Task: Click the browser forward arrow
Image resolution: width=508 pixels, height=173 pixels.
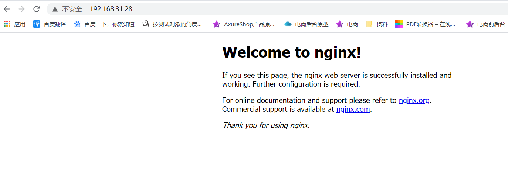Action: [21, 9]
